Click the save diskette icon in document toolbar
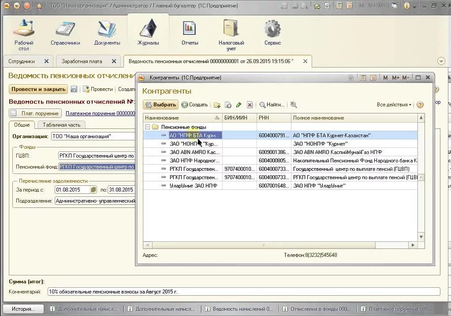This screenshot has height=316, width=451. [x=74, y=89]
